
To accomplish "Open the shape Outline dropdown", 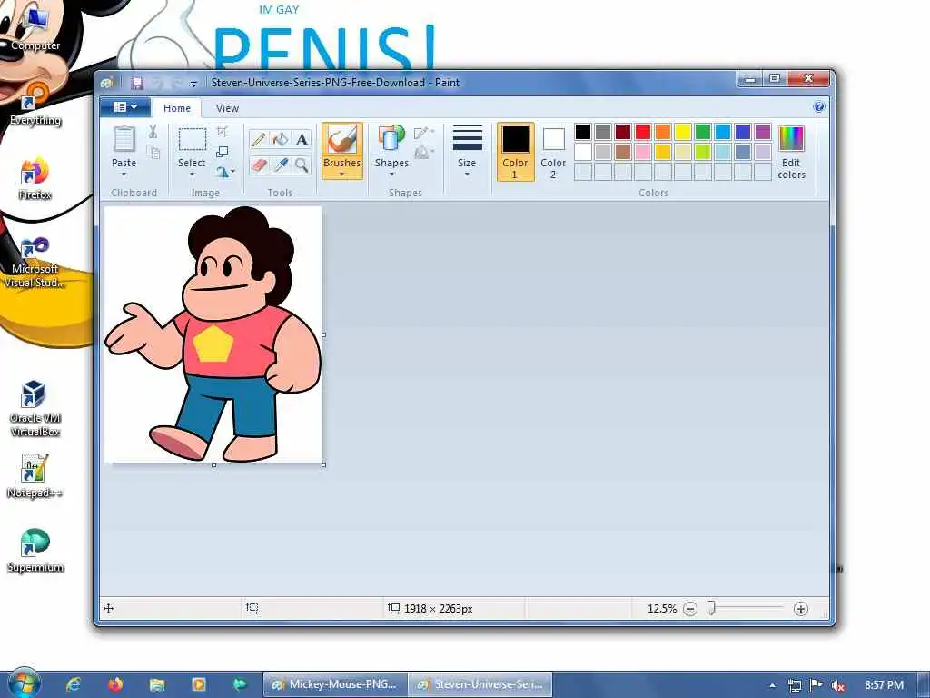I will 424,133.
